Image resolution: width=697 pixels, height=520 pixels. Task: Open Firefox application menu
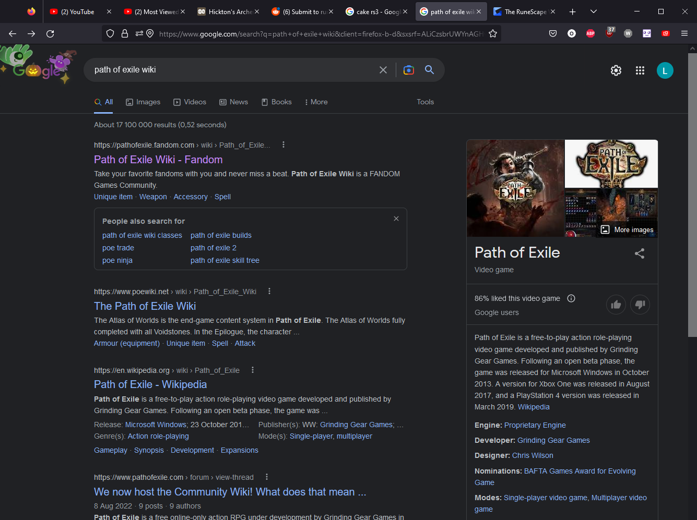click(x=684, y=34)
